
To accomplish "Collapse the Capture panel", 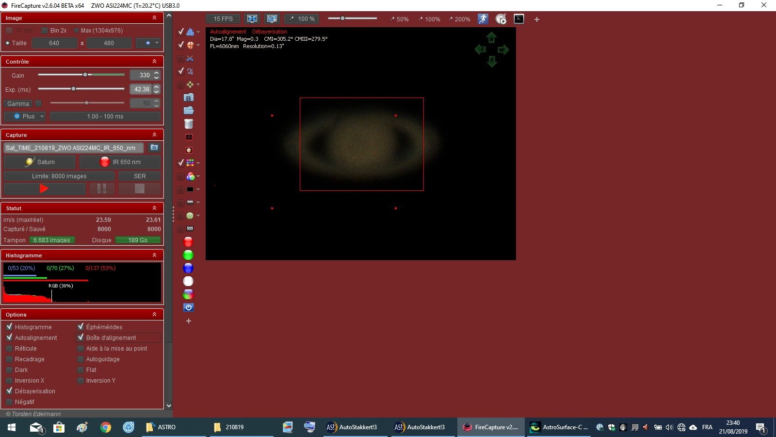I will coord(154,134).
